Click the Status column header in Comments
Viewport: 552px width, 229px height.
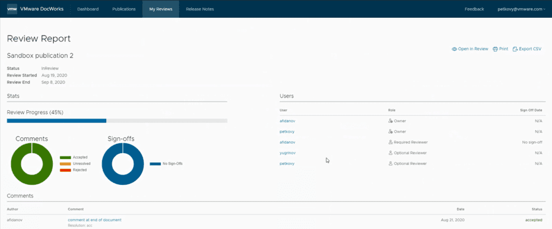coord(537,209)
